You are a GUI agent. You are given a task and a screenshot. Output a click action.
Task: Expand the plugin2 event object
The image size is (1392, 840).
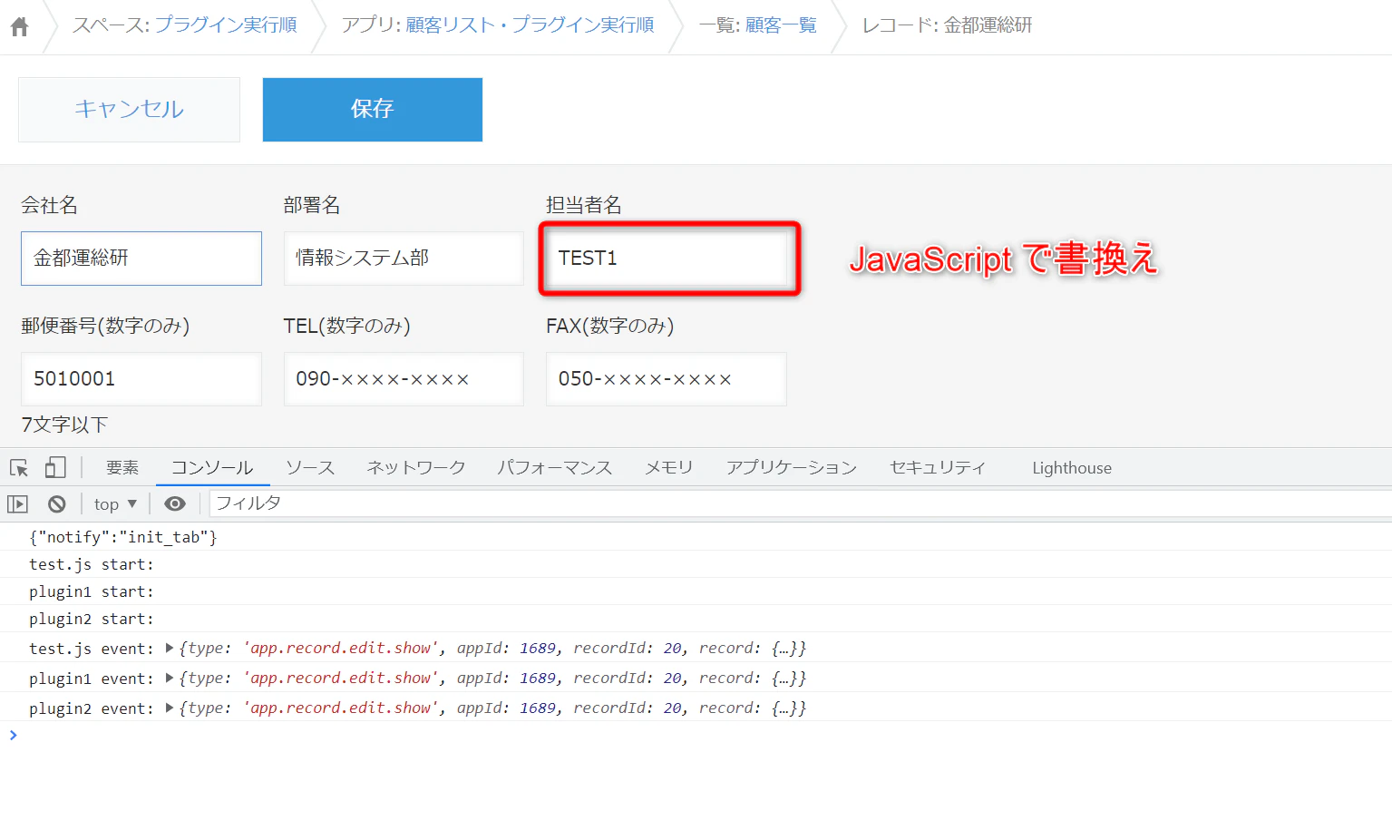[170, 708]
